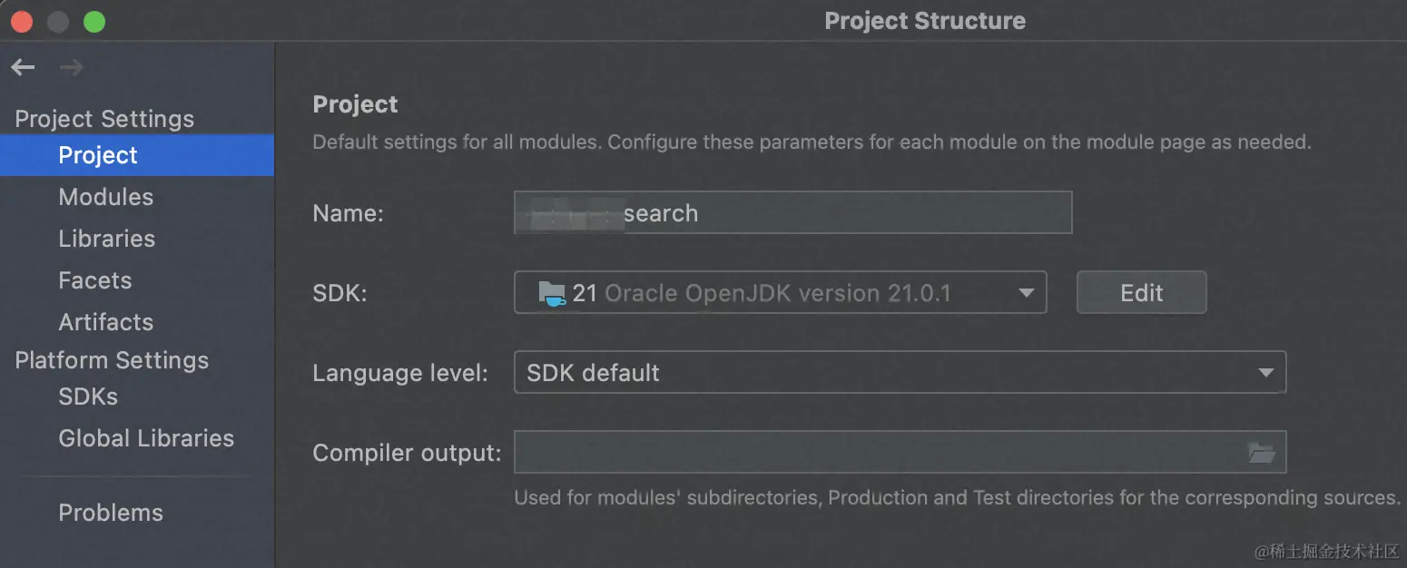Click the Project Settings header

point(103,119)
